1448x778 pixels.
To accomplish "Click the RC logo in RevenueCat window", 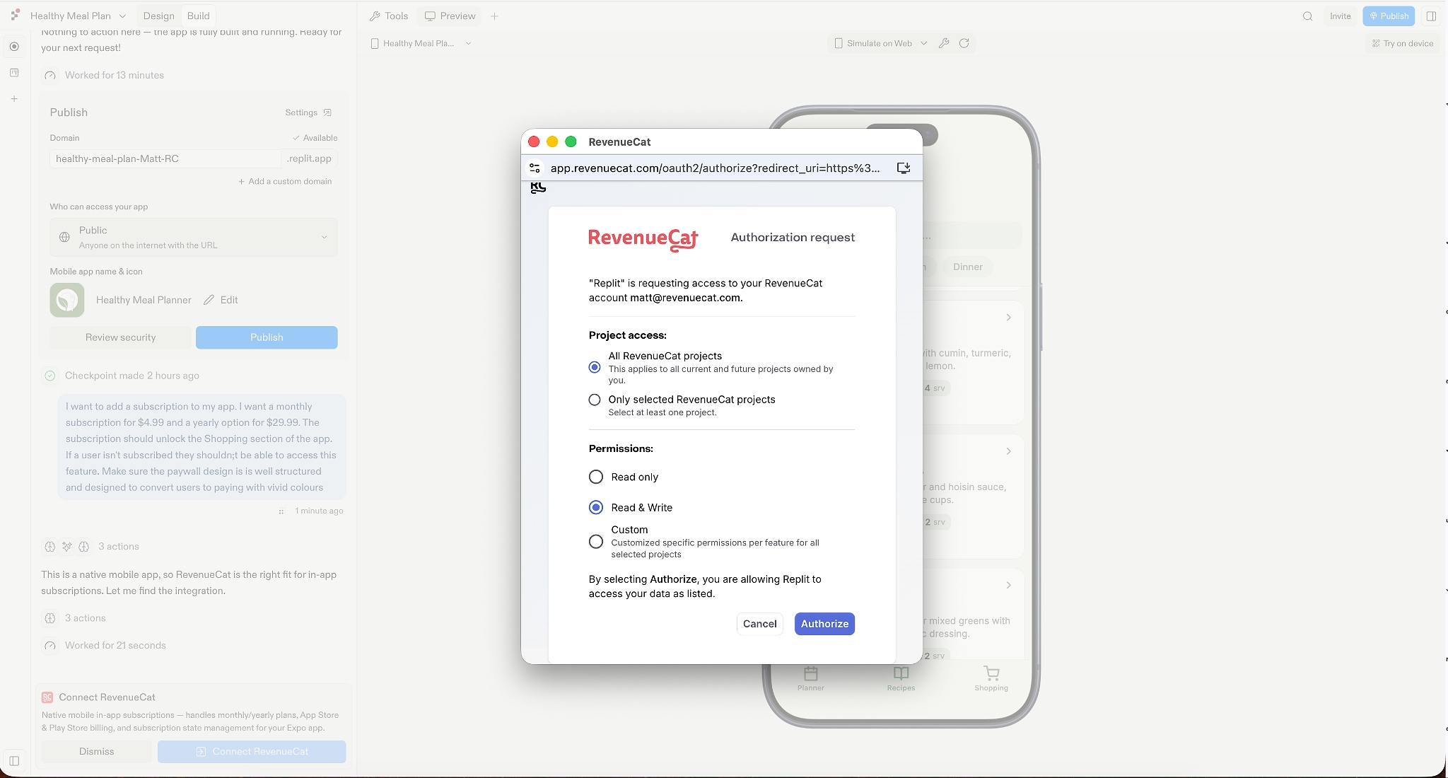I will pyautogui.click(x=538, y=187).
